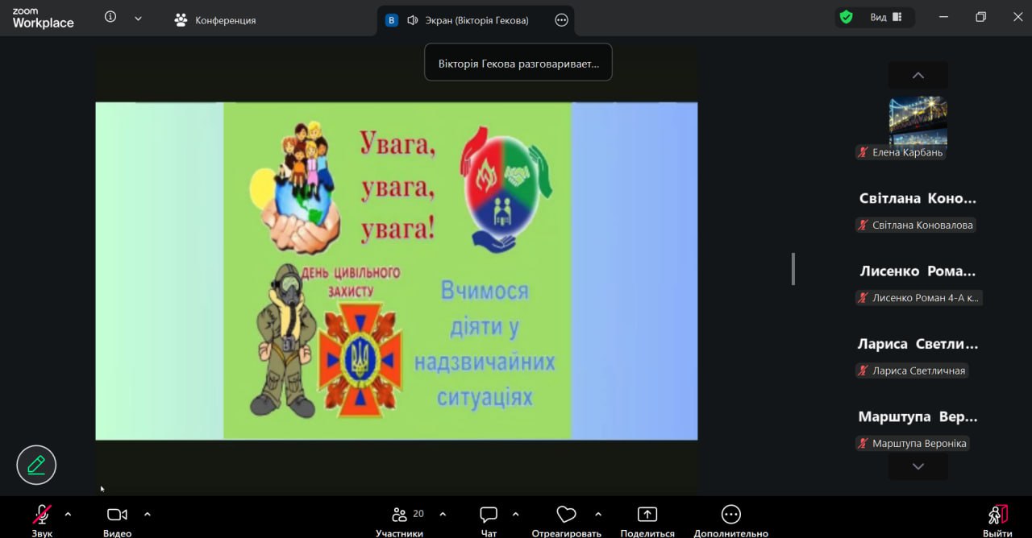Click the pencil annotation button
1032x538 pixels.
[x=36, y=465]
